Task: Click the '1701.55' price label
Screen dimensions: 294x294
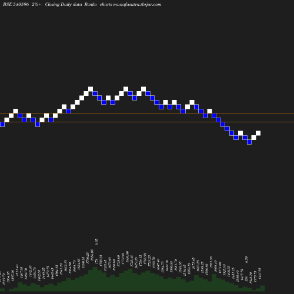Action: [x=211, y=262]
